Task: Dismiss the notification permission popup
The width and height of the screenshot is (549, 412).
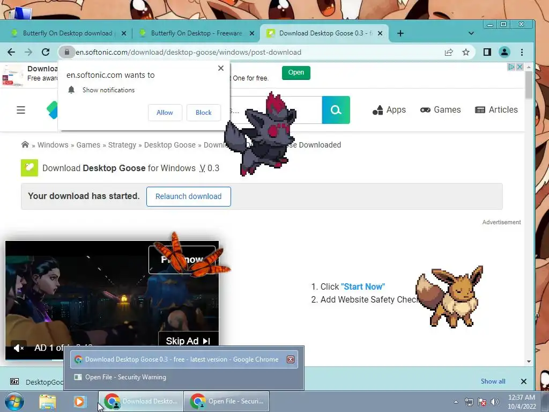Action: [220, 68]
